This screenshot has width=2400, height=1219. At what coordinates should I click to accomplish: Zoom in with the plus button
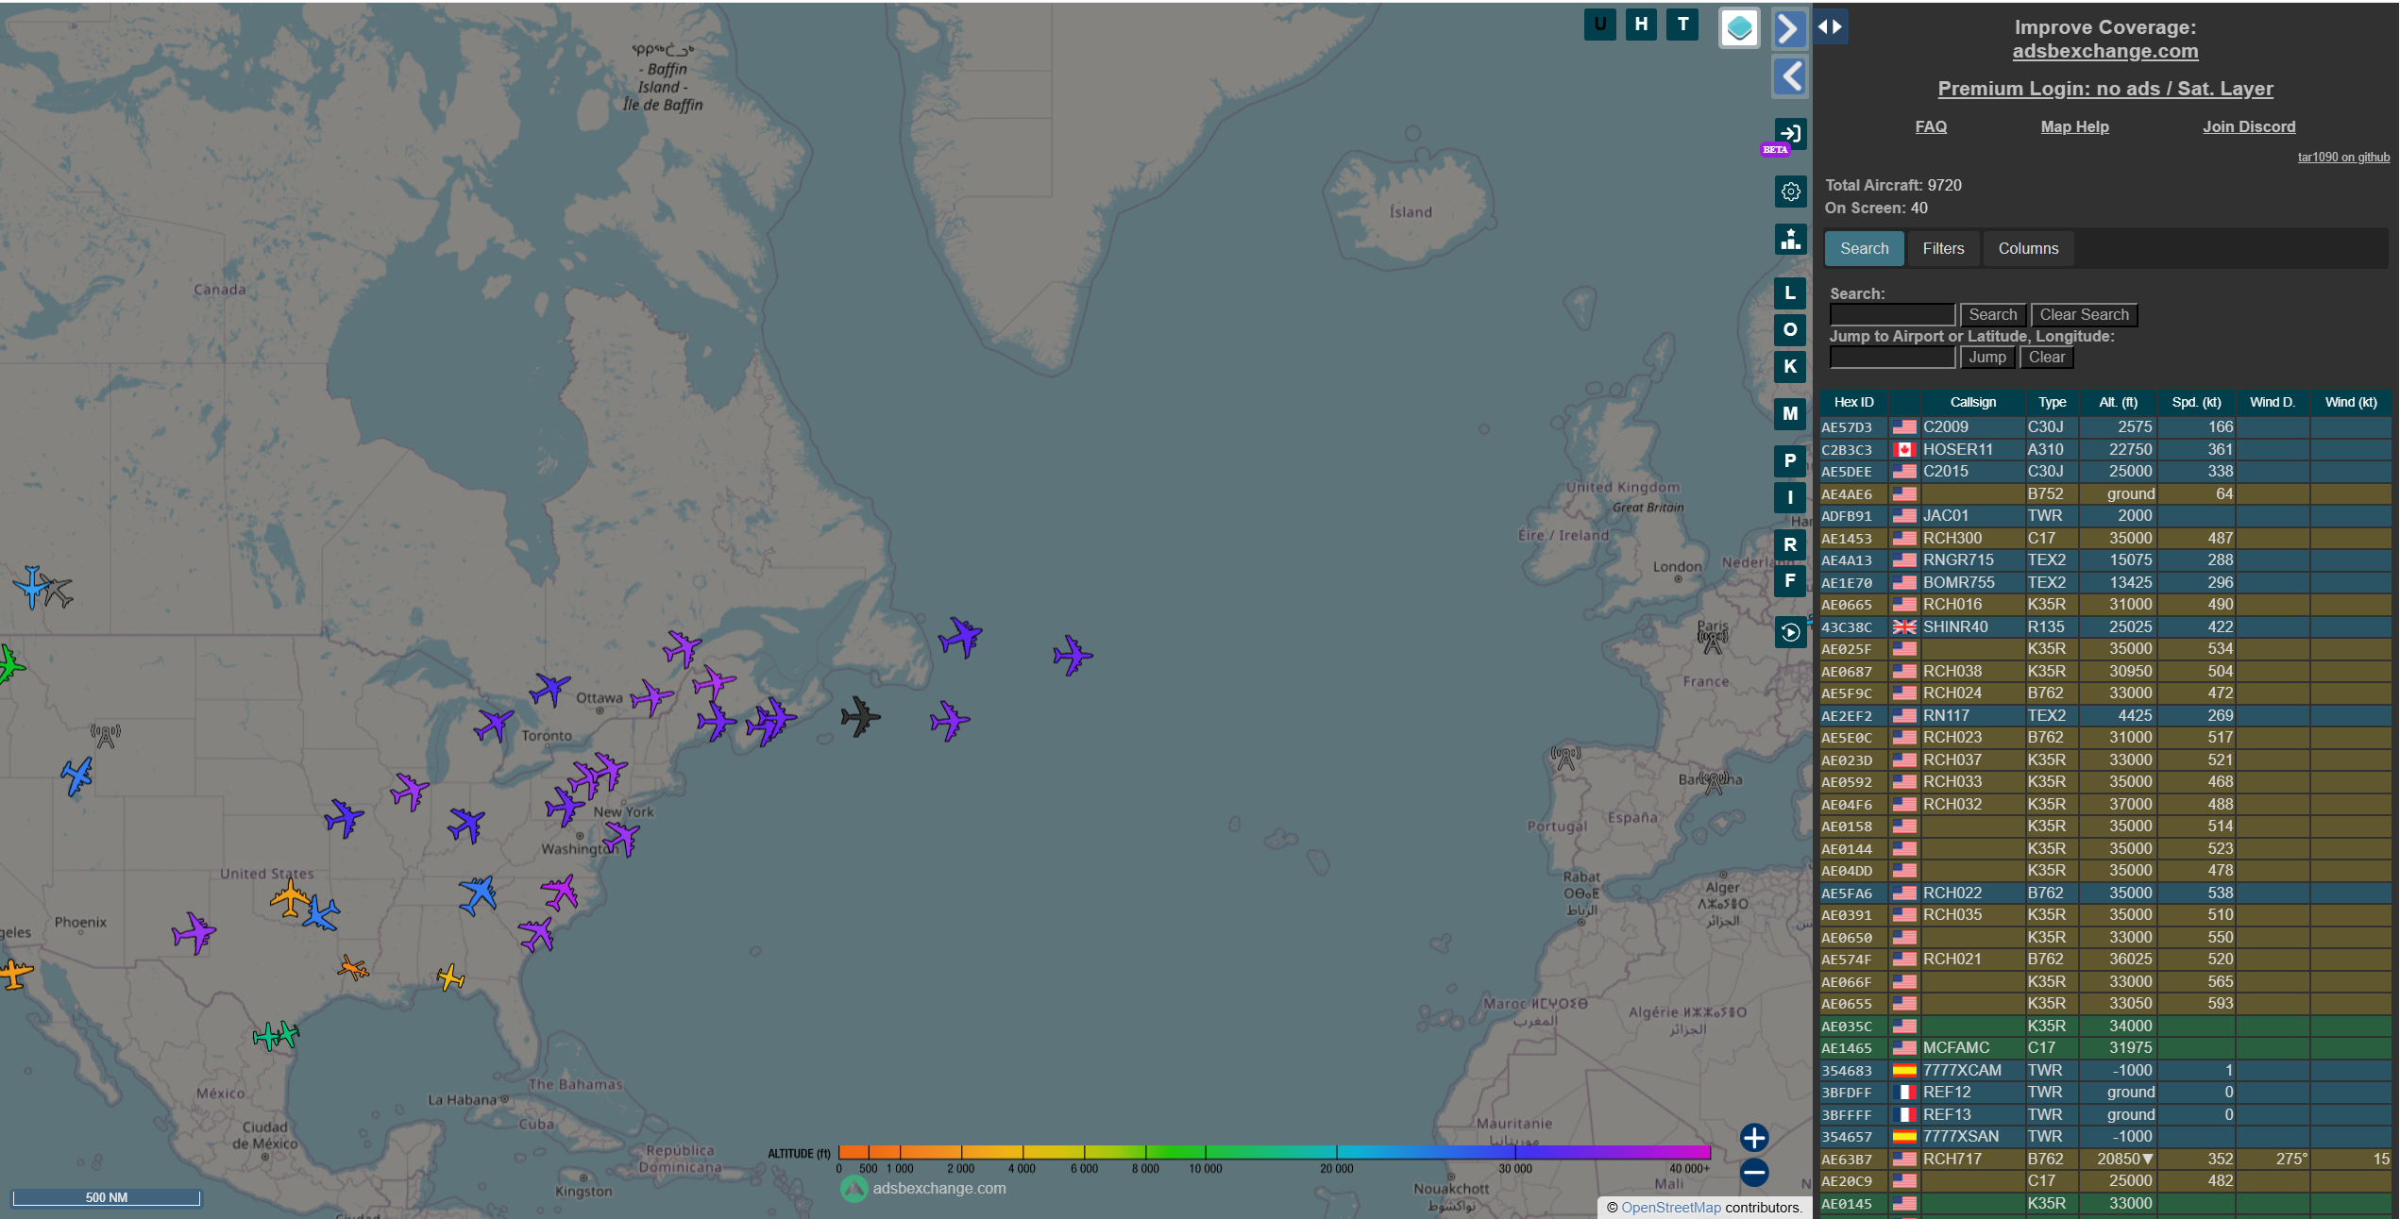(x=1754, y=1138)
